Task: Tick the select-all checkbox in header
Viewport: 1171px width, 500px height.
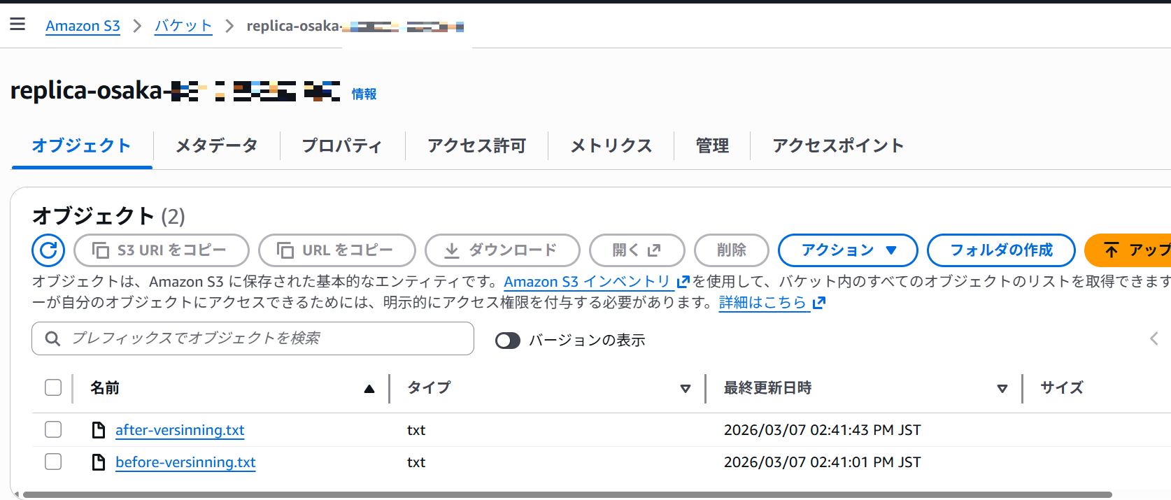Action: click(53, 387)
